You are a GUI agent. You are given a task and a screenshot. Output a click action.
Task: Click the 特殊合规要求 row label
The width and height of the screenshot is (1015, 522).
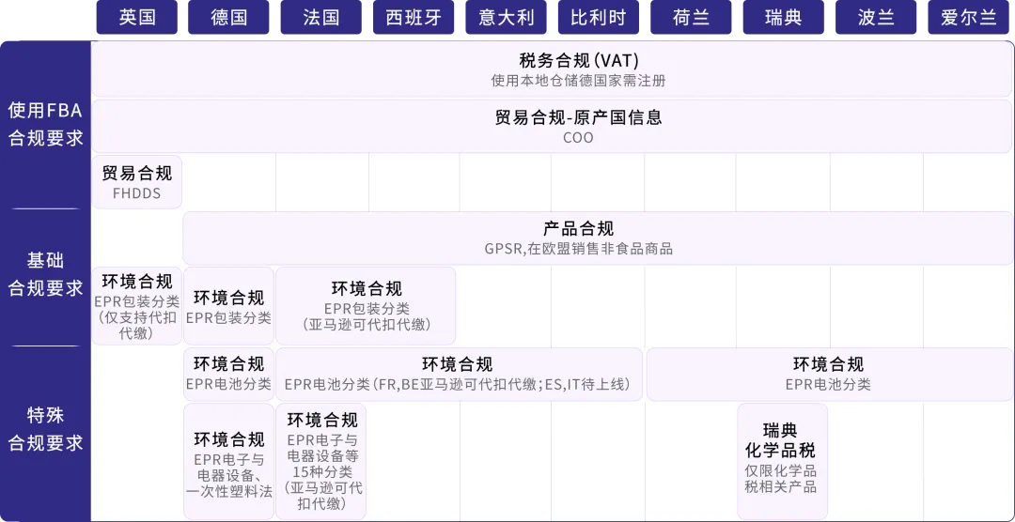pyautogui.click(x=45, y=428)
